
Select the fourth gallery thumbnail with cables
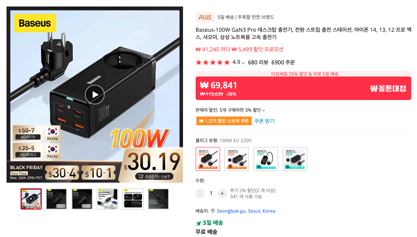coord(108,199)
